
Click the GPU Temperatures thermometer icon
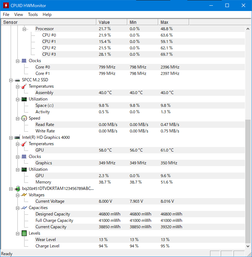pos(24,144)
